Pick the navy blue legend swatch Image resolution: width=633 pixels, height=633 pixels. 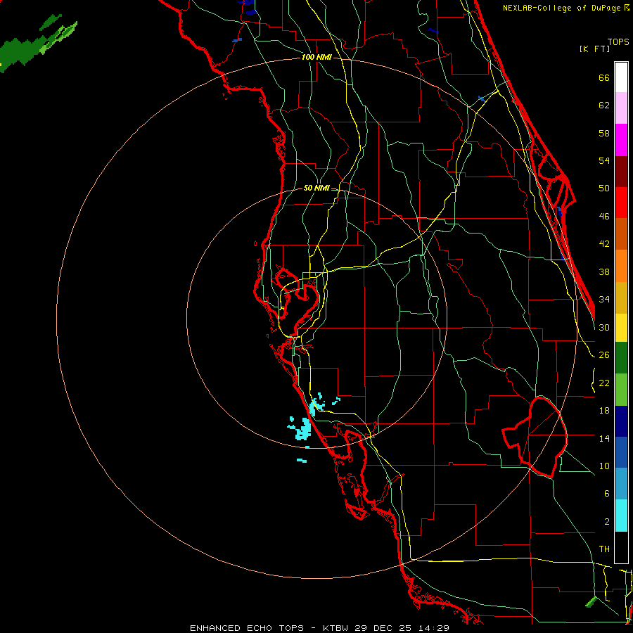tap(621, 421)
